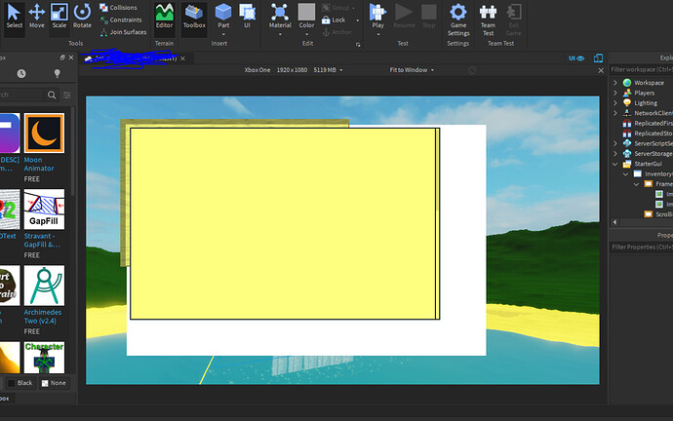
Task: Close the scribbled document tab
Action: (x=182, y=58)
